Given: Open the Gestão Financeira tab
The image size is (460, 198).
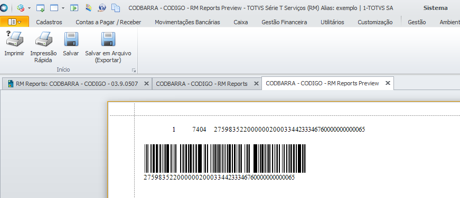Looking at the screenshot, I should pos(284,22).
